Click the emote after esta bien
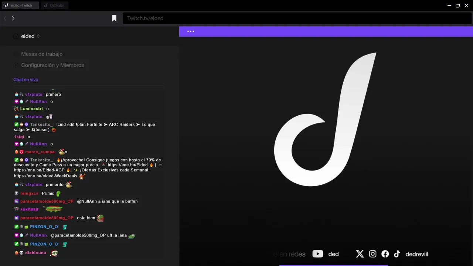Image resolution: width=473 pixels, height=266 pixels. coord(100,218)
